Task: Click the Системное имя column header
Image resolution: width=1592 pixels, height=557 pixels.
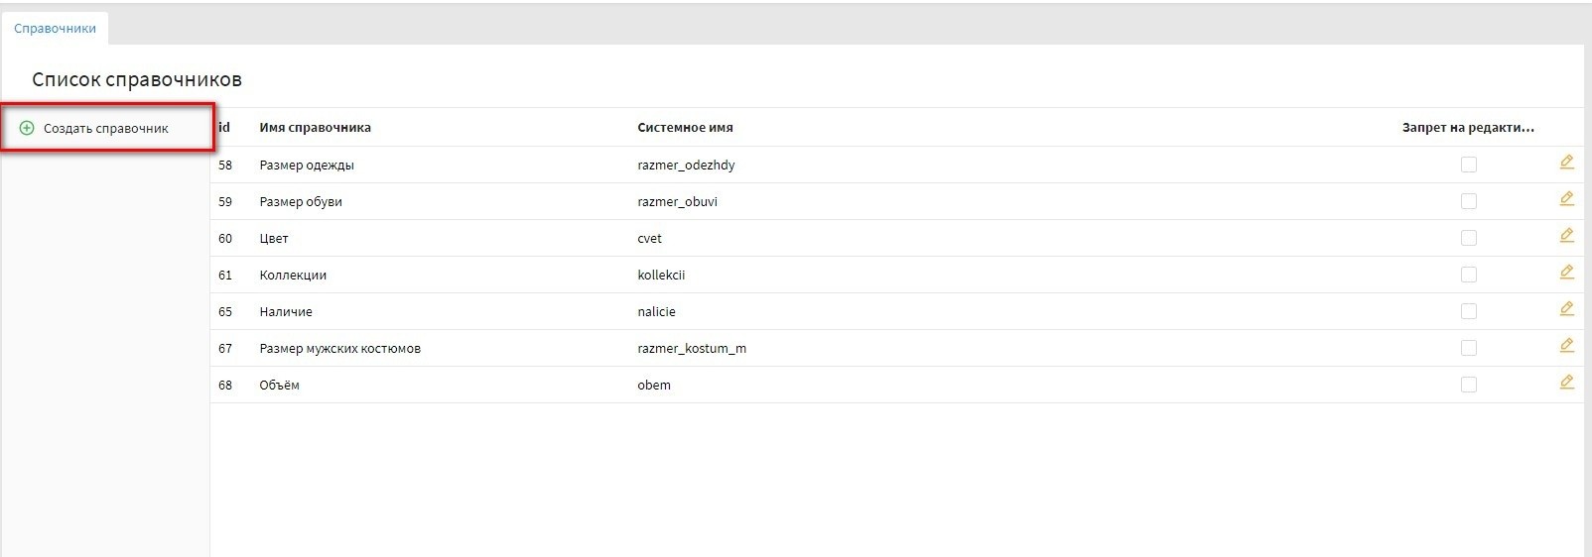Action: (x=685, y=127)
